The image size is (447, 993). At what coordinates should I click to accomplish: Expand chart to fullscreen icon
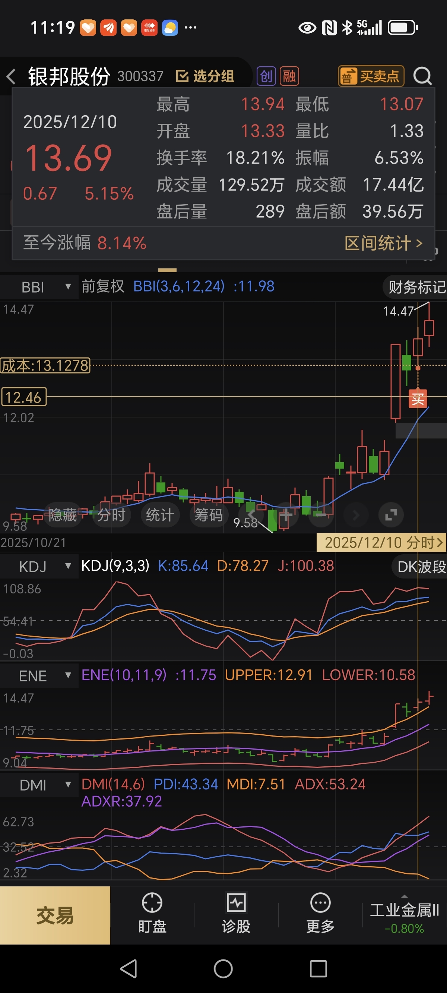(391, 515)
